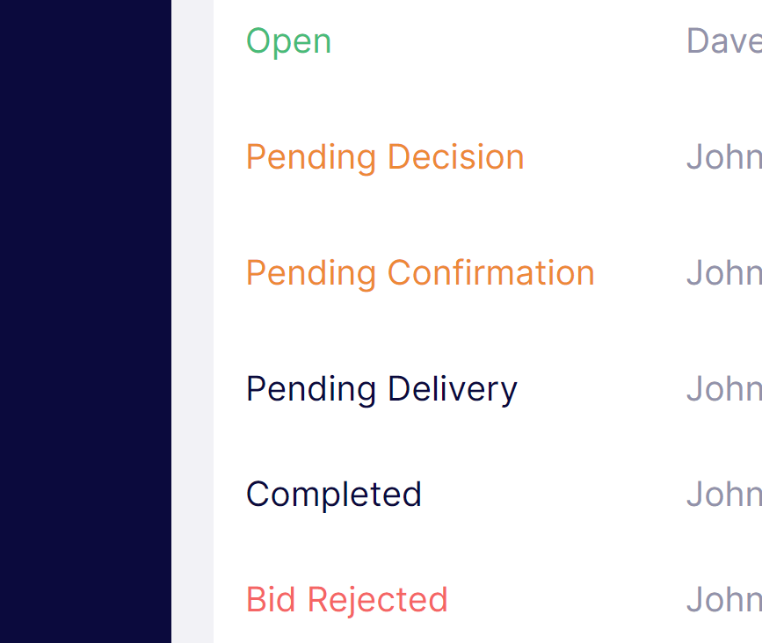The height and width of the screenshot is (643, 762).
Task: Select the Pending Delivery status text
Action: tap(381, 389)
